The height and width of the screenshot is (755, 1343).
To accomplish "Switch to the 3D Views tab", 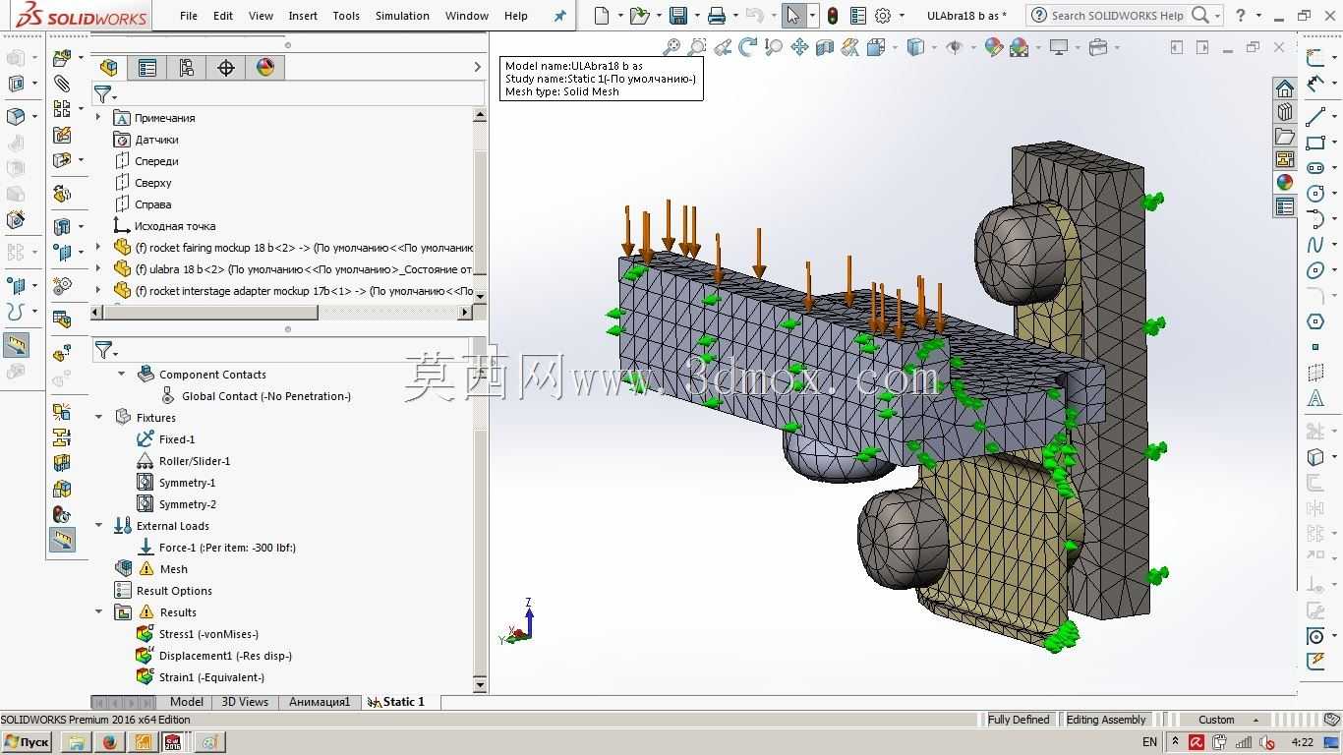I will point(245,702).
